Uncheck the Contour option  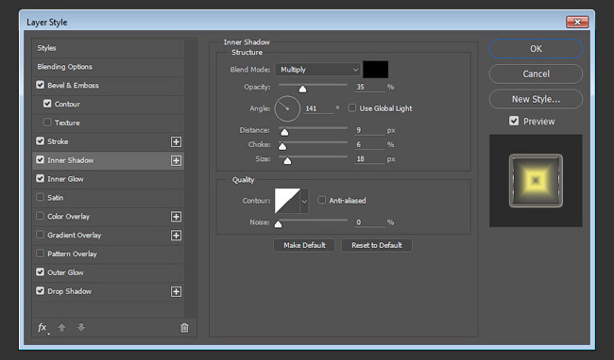point(47,104)
